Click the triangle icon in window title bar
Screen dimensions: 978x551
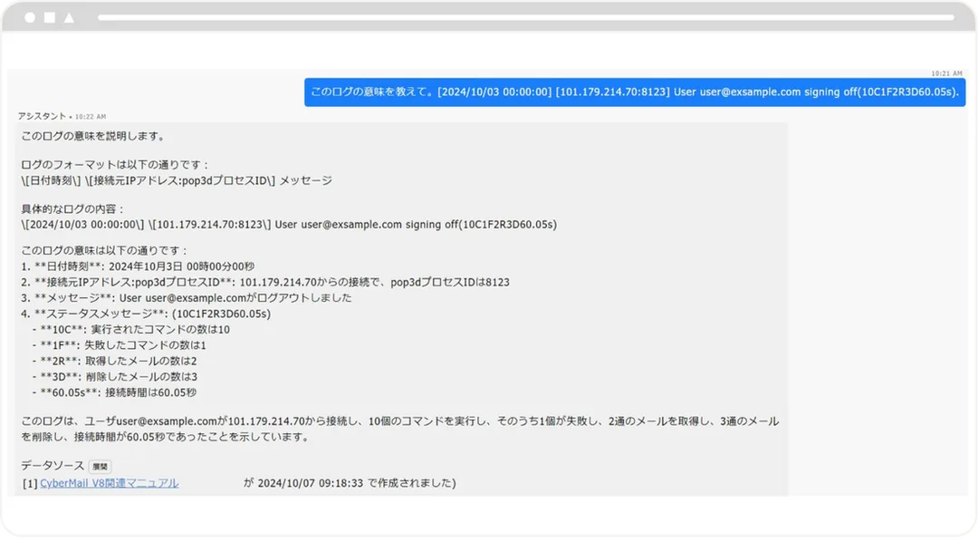coord(69,17)
